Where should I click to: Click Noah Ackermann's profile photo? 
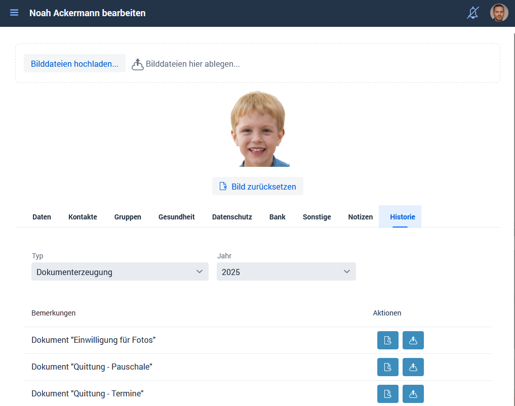pos(258,129)
